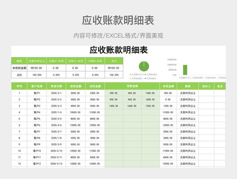Click the 合计 summary column header
The image size is (237, 179).
click(114, 61)
